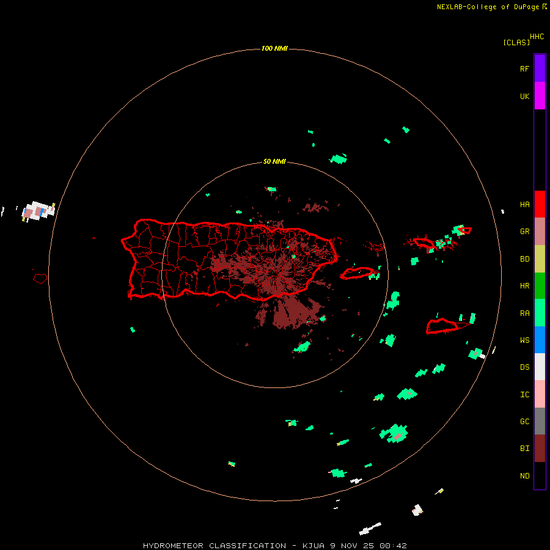Click the HR legend label
550x550 pixels.
pyautogui.click(x=524, y=286)
